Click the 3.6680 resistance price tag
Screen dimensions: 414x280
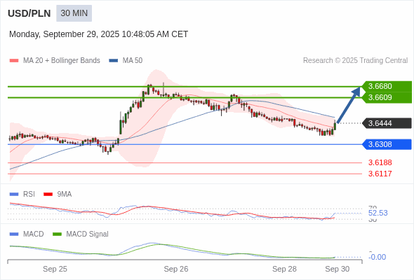coord(387,86)
